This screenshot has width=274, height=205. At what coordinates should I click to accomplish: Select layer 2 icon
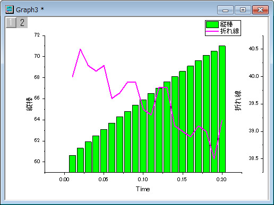(22, 22)
